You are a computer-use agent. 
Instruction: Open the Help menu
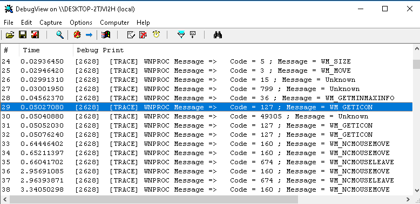(x=143, y=23)
